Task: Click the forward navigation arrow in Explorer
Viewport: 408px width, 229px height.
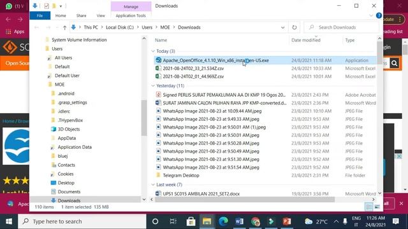Action: [x=48, y=27]
